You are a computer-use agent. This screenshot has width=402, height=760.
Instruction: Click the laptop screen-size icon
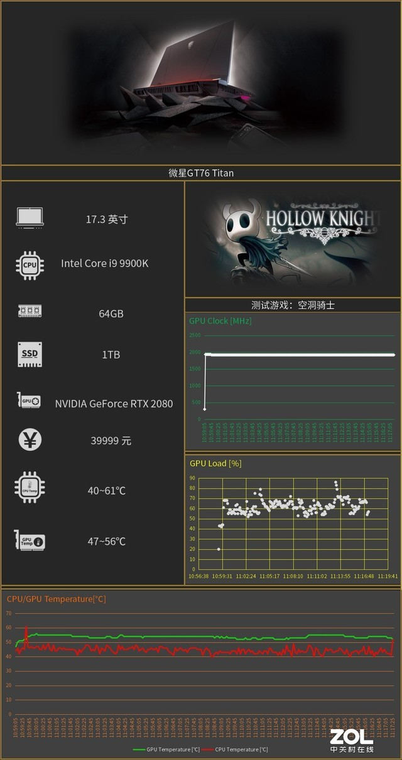(x=30, y=217)
